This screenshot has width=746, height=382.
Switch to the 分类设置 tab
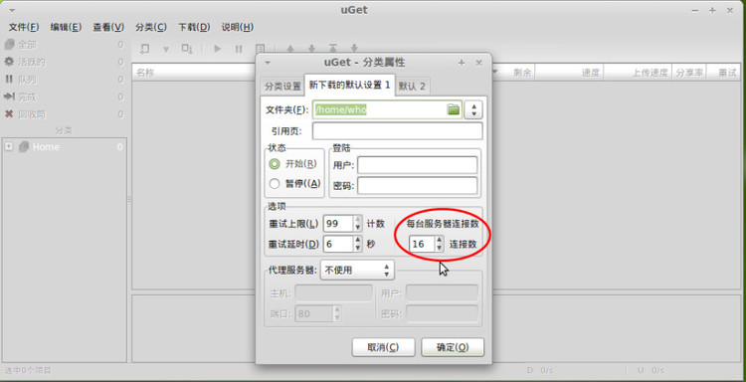(283, 87)
